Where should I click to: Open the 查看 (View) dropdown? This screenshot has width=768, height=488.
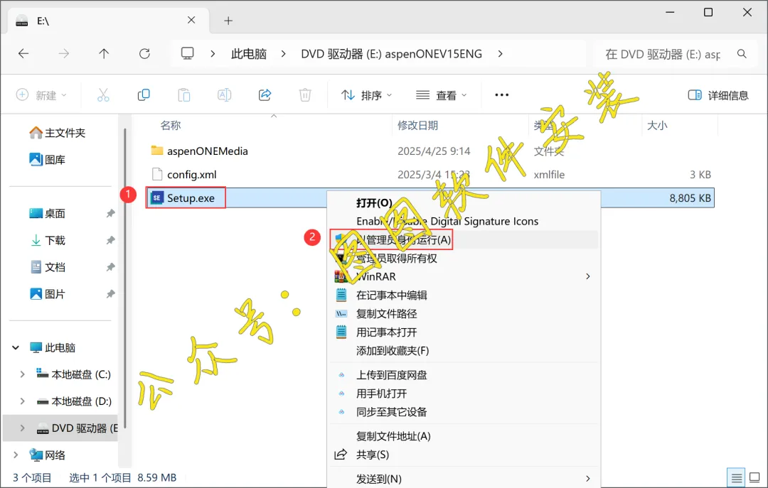[441, 95]
